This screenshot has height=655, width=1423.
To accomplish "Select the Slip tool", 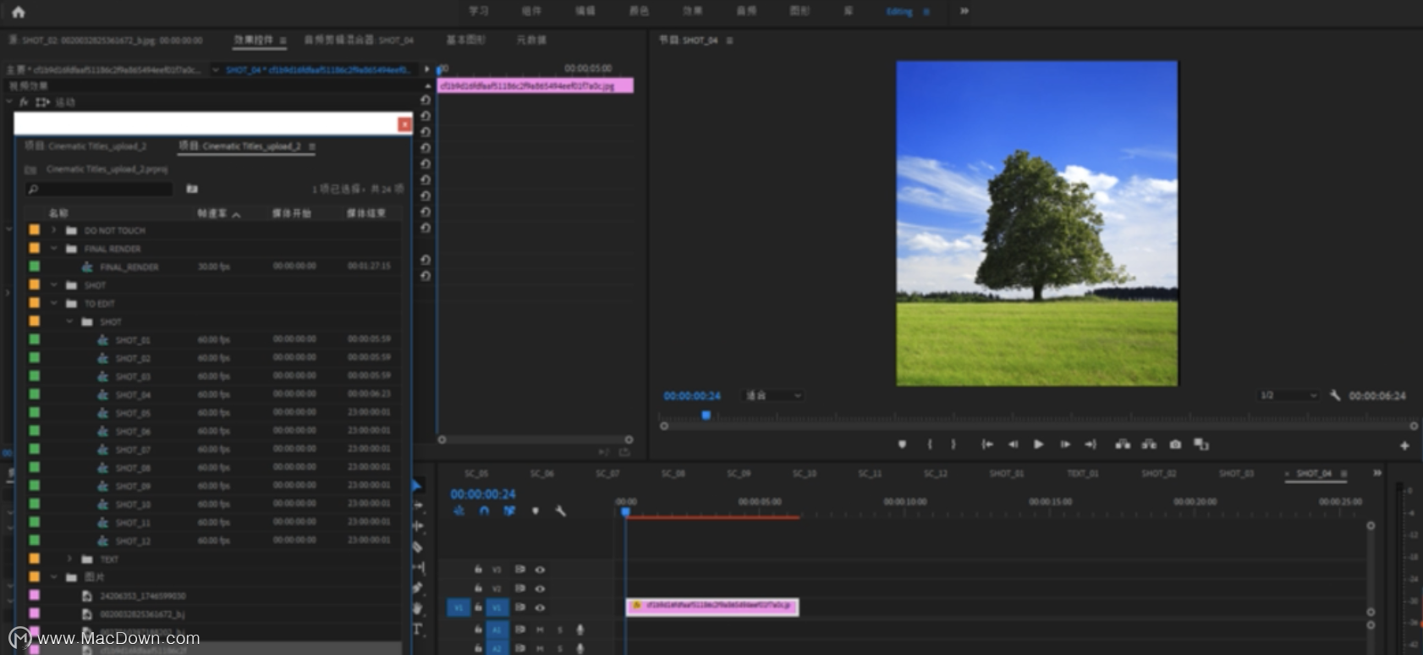I will 418,567.
